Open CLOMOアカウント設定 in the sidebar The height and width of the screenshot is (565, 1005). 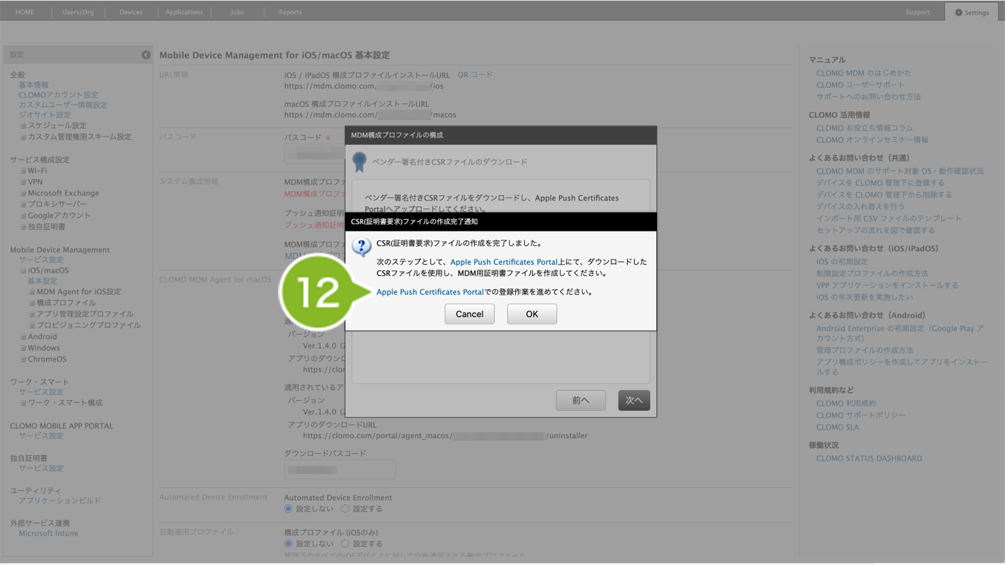coord(58,95)
